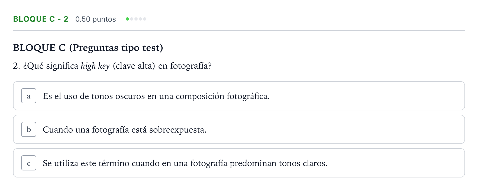Click the green BLOQUE C - 2 label
This screenshot has width=478, height=191.
pos(41,19)
